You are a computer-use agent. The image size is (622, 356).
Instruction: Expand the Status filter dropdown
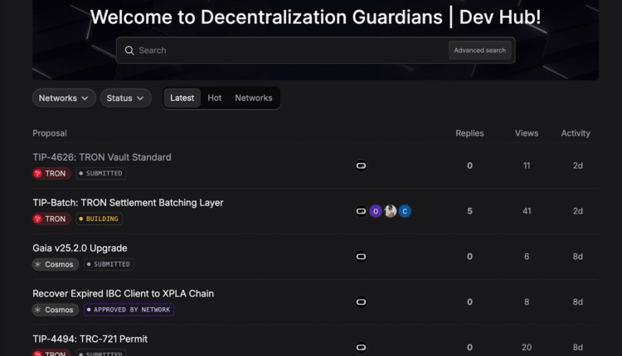125,98
